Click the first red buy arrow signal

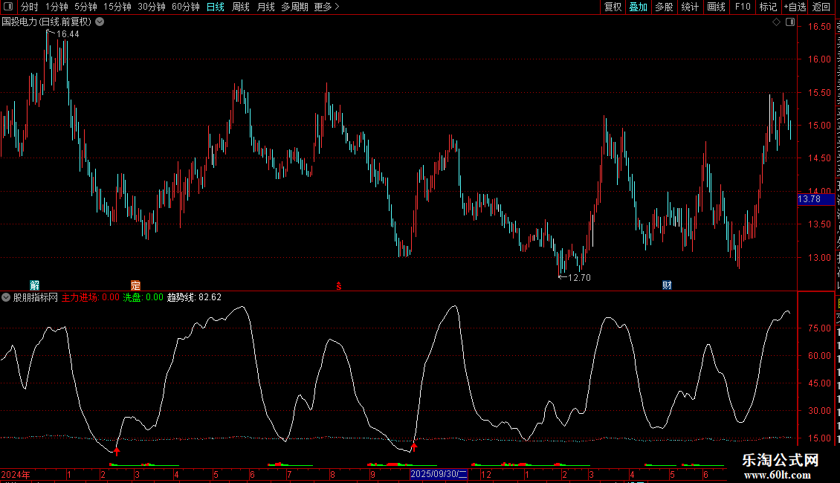(x=117, y=451)
